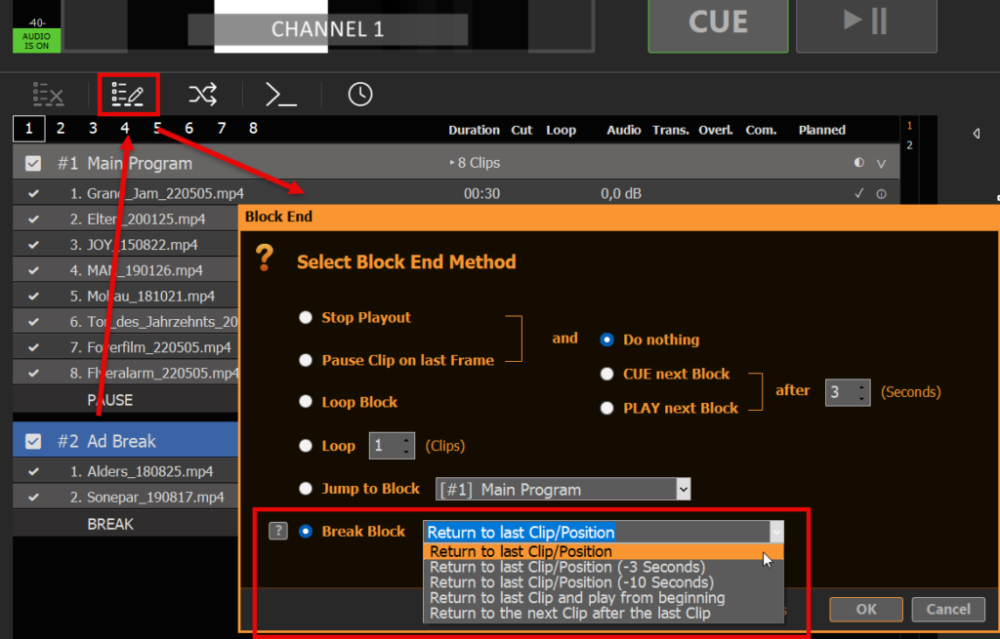Collapse the Main Program block chevron
This screenshot has width=1000, height=639.
point(882,164)
